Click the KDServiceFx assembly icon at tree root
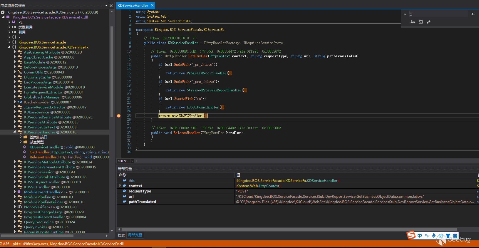The height and width of the screenshot is (248, 479). tap(3, 12)
